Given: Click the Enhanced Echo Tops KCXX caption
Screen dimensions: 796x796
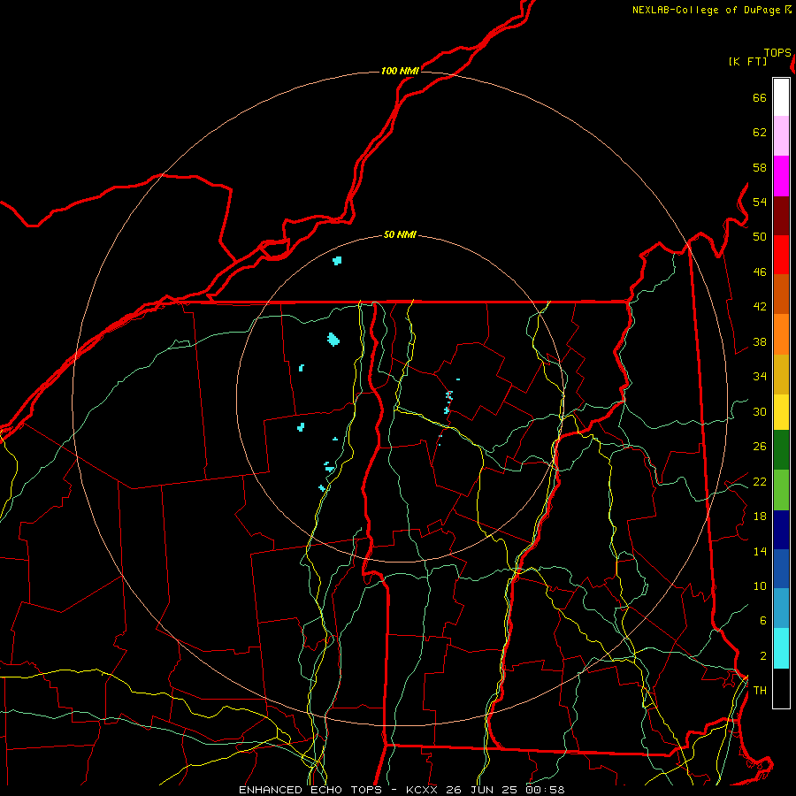Looking at the screenshot, I should pyautogui.click(x=402, y=790).
